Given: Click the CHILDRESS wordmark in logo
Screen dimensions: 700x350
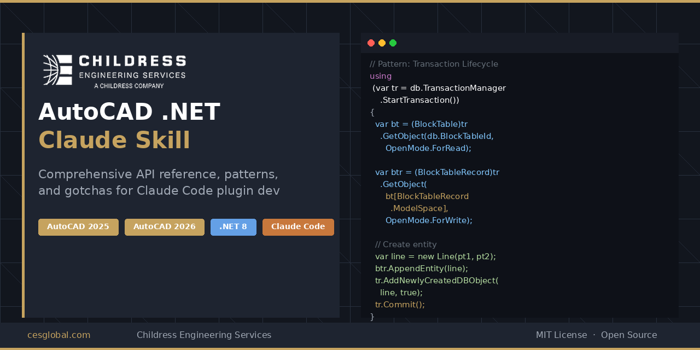Looking at the screenshot, I should pyautogui.click(x=132, y=61).
